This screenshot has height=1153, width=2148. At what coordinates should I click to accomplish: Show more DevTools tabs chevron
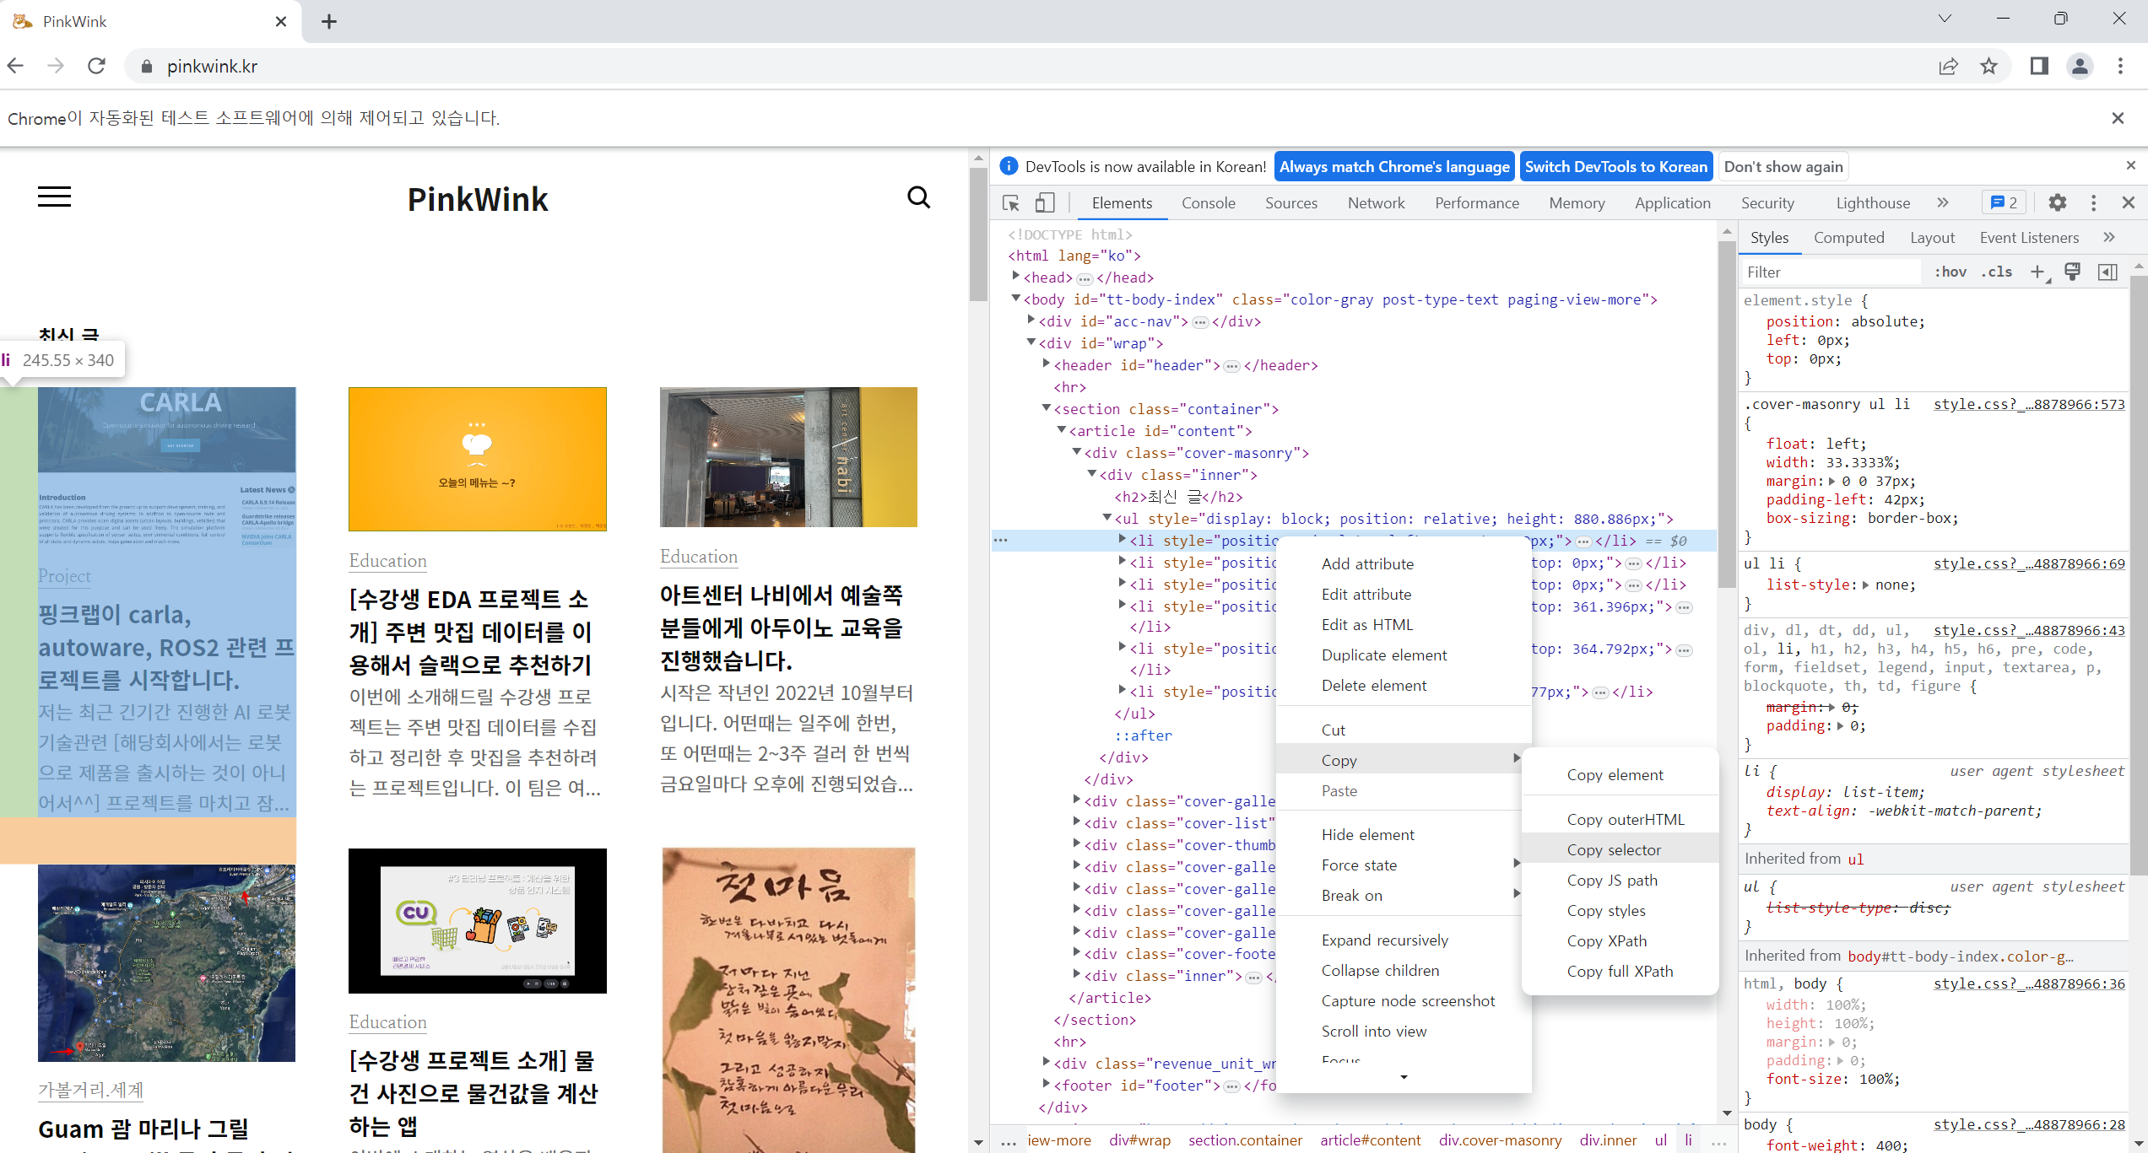pos(1943,203)
